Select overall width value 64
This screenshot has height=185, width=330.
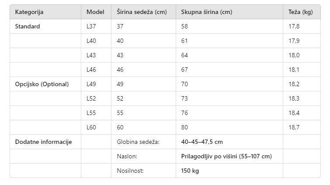(184, 55)
